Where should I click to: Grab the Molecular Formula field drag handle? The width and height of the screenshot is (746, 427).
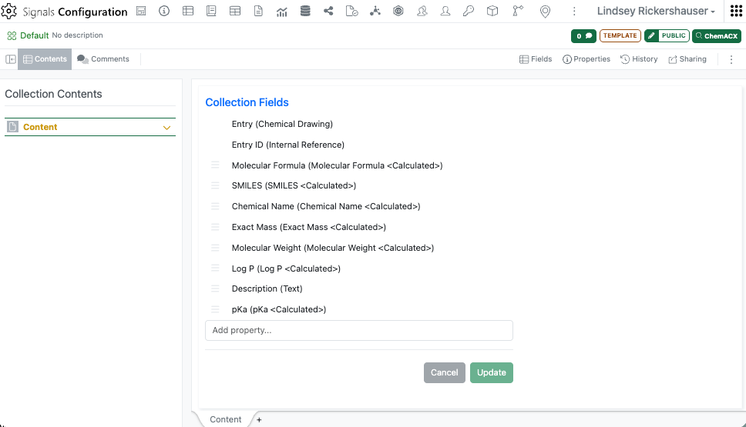coord(215,165)
